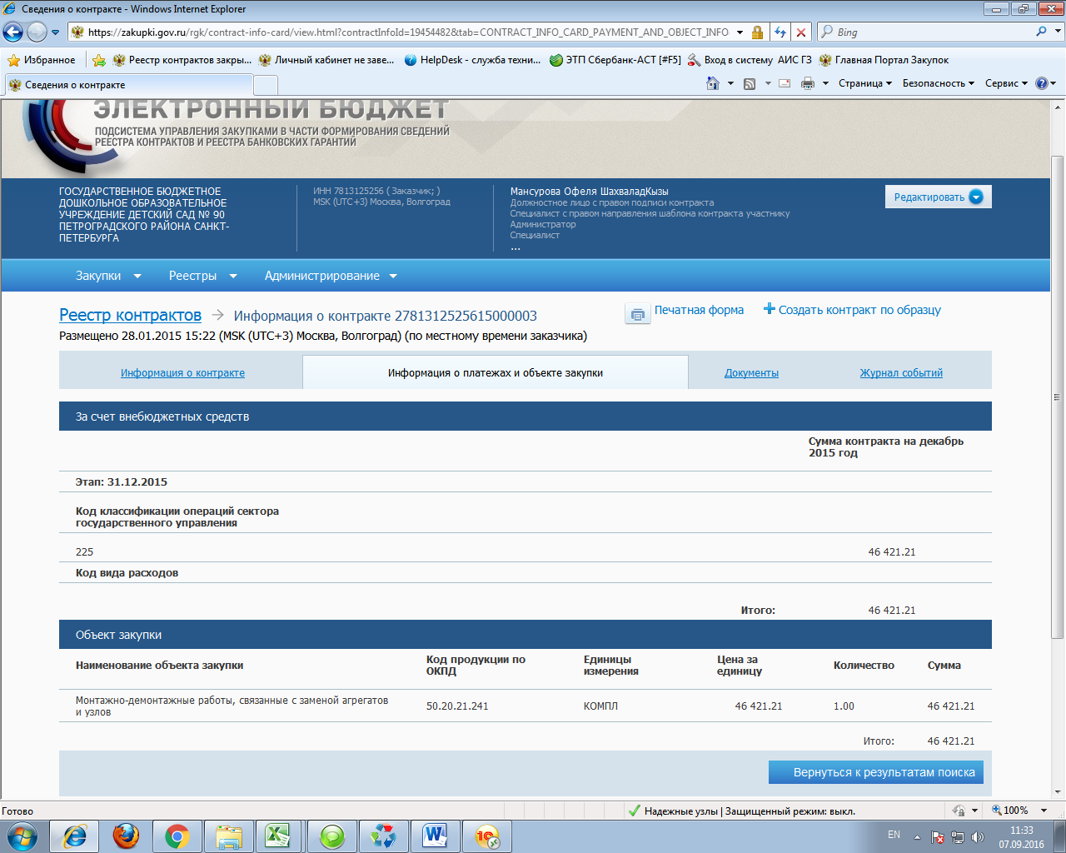Open Internet Explorer from taskbar
The height and width of the screenshot is (853, 1066).
tap(74, 836)
